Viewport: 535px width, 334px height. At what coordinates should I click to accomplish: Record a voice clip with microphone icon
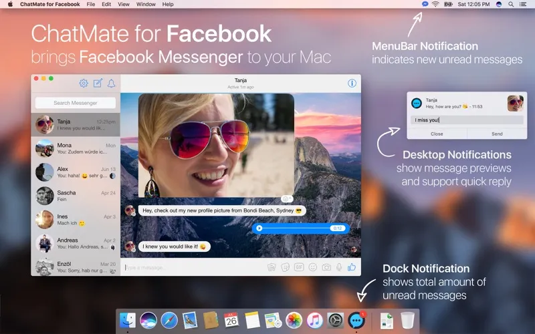click(x=339, y=267)
